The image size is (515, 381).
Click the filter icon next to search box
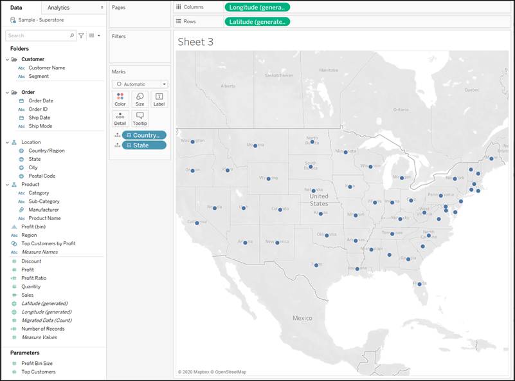pos(81,35)
